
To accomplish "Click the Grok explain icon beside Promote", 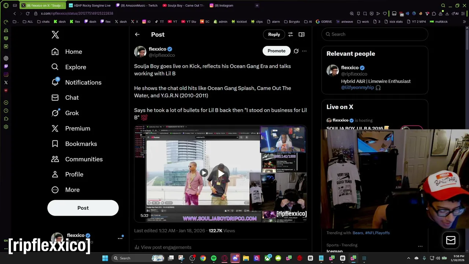I will tap(296, 51).
